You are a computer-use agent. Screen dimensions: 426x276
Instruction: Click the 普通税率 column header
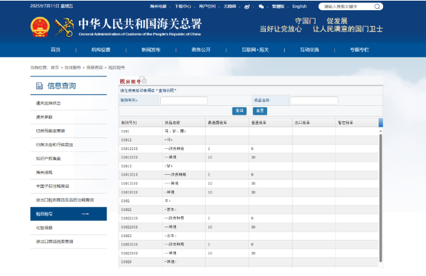[x=271, y=123]
